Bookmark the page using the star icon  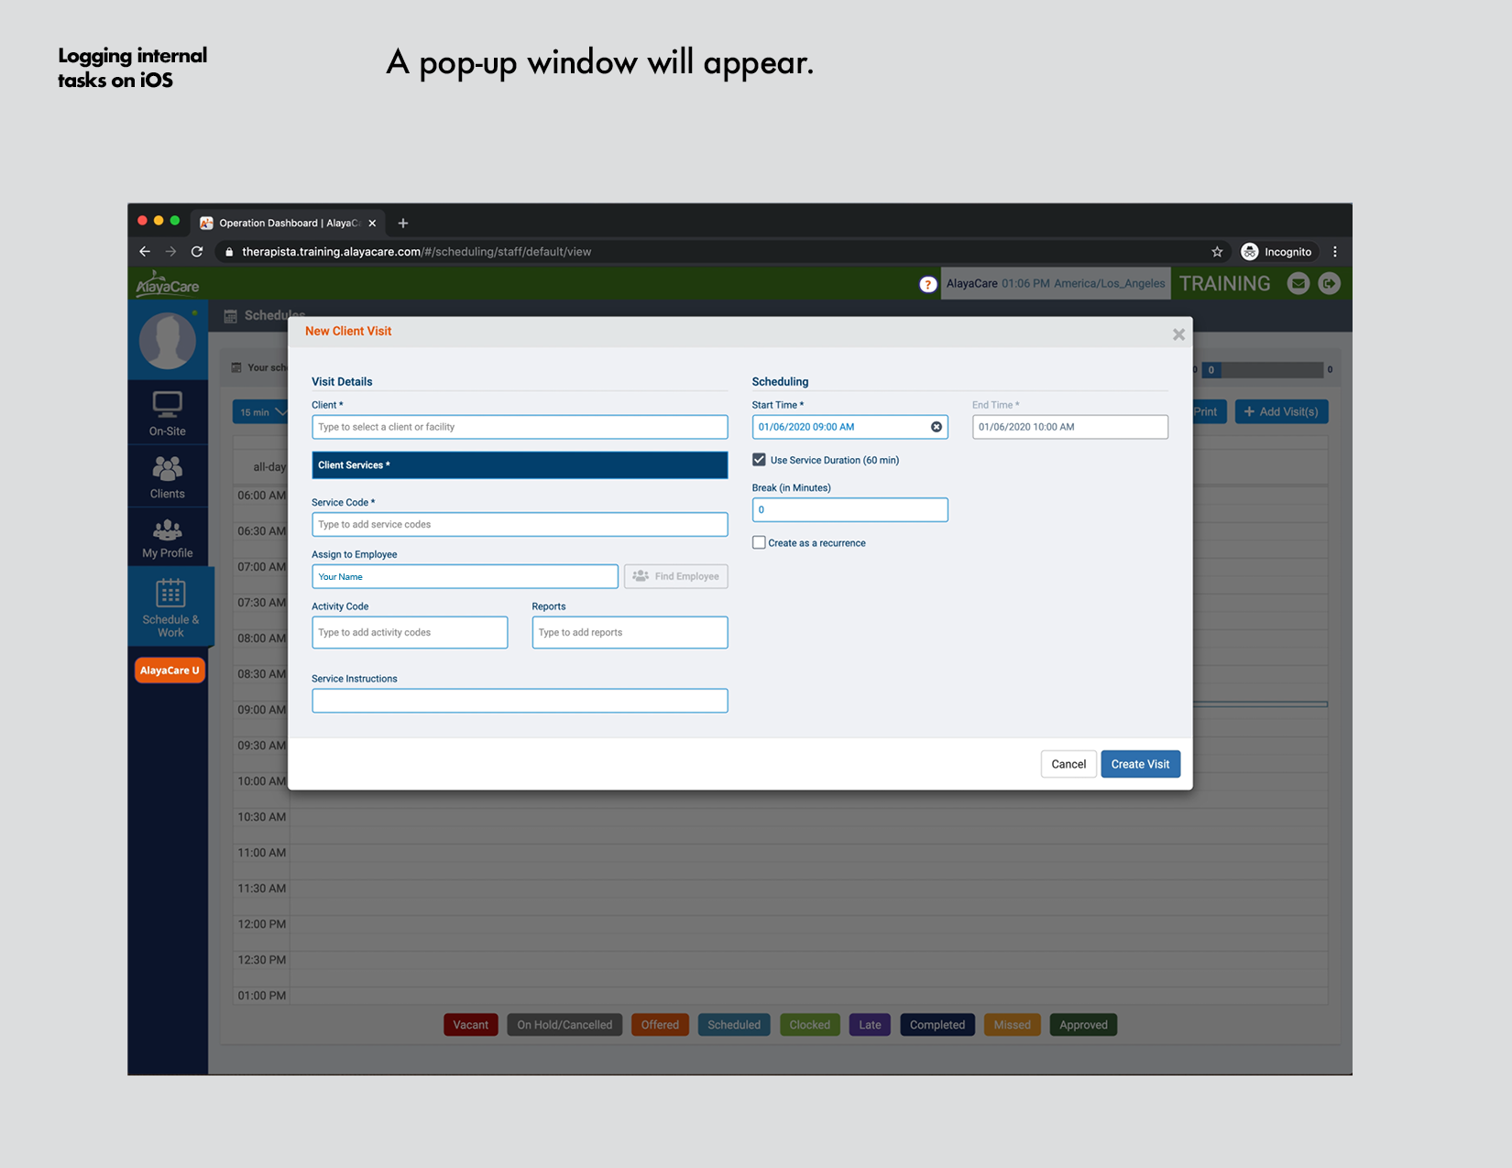[1217, 251]
